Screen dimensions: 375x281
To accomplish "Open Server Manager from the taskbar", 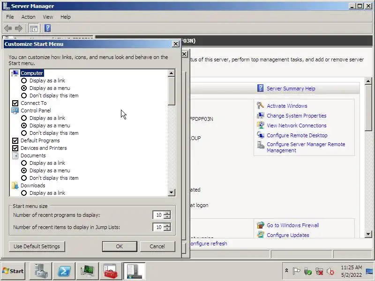I will (x=40, y=271).
